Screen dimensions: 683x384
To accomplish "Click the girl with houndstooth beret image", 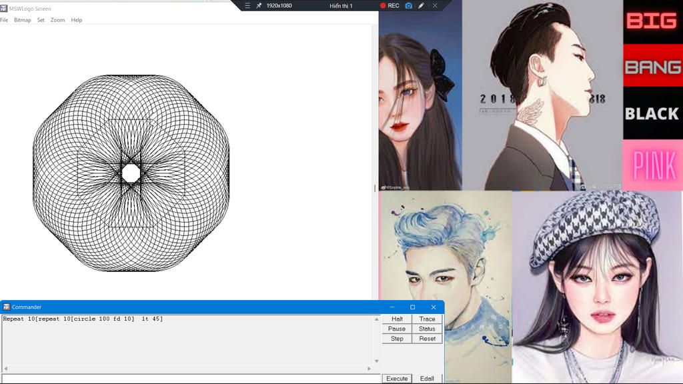I will point(597,287).
